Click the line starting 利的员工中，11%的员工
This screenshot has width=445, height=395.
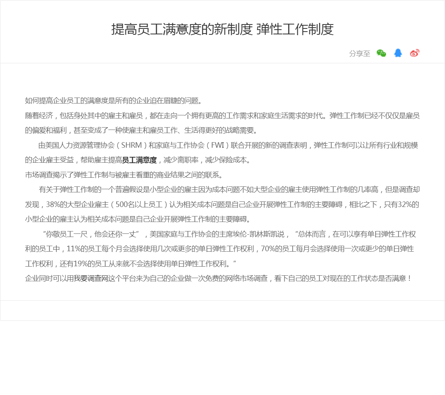click(x=220, y=249)
